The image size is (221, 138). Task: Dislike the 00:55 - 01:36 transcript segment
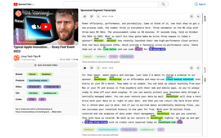click(92, 17)
